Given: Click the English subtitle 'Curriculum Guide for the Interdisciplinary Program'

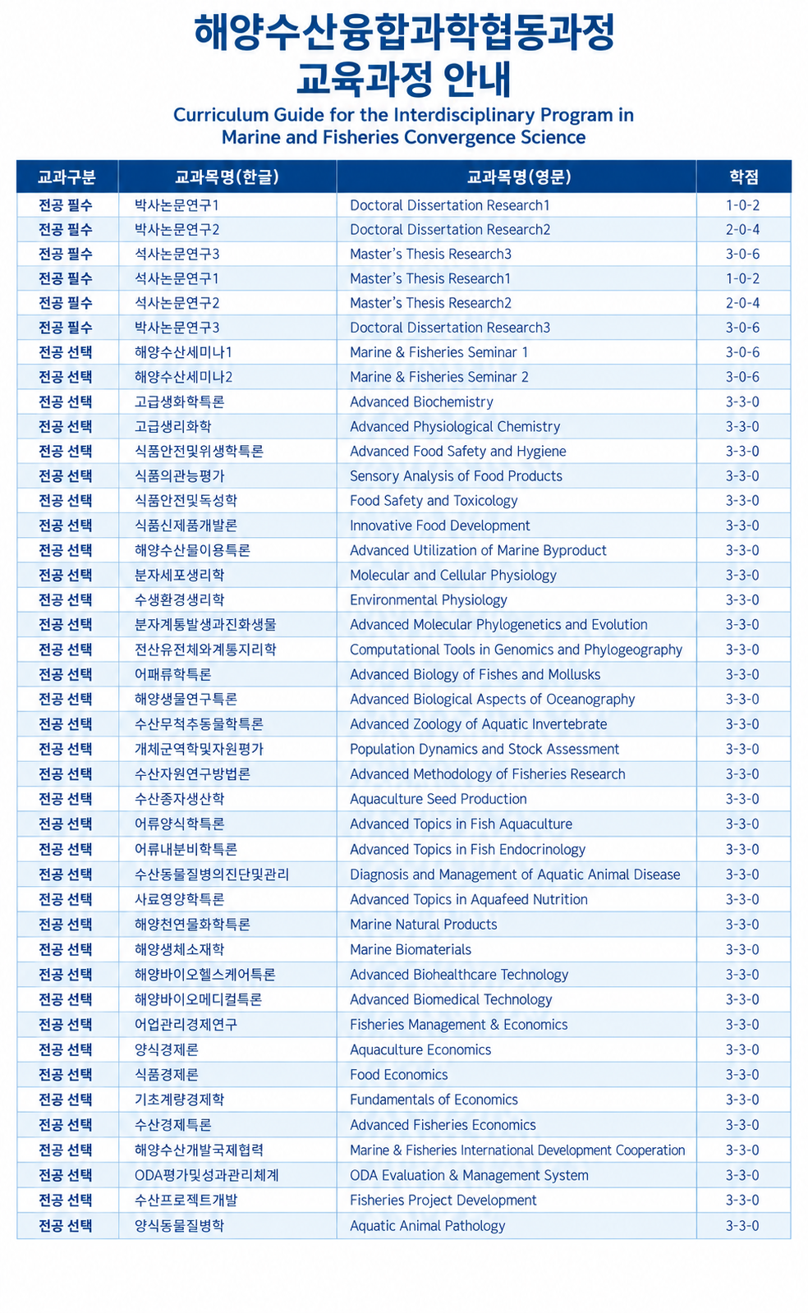Looking at the screenshot, I should click(403, 115).
